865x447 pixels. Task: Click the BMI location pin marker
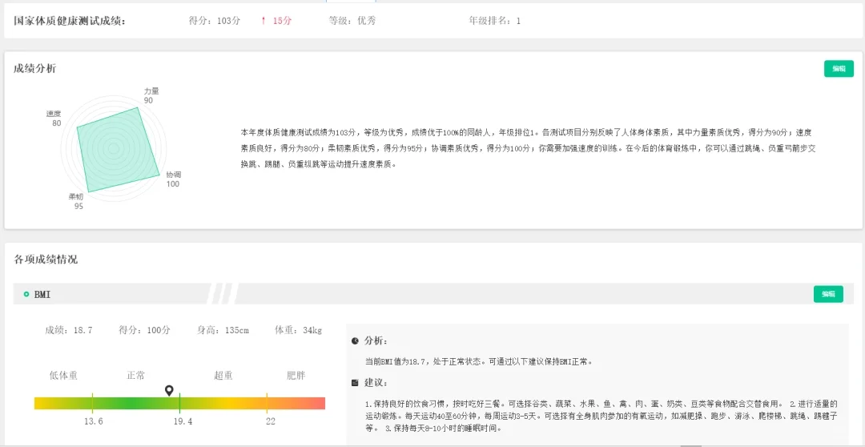click(169, 391)
